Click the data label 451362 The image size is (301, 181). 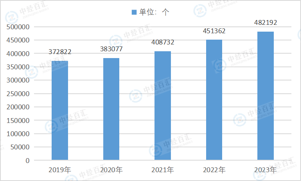tap(214, 31)
